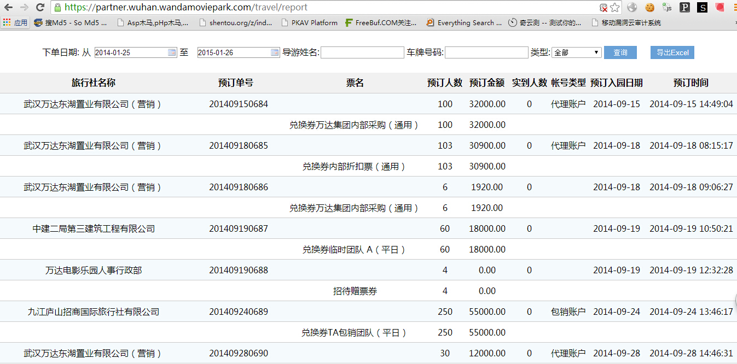
Task: Click ticket name 兑换券临时团队 A（平日）
Action: [x=355, y=249]
